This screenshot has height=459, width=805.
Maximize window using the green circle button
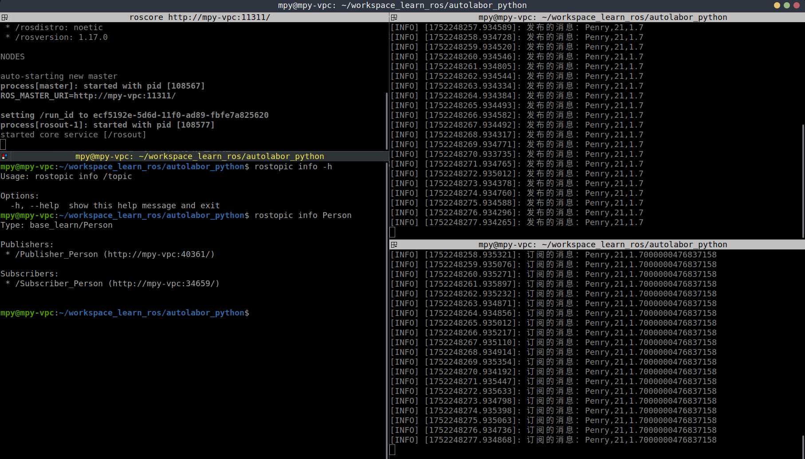coord(786,5)
